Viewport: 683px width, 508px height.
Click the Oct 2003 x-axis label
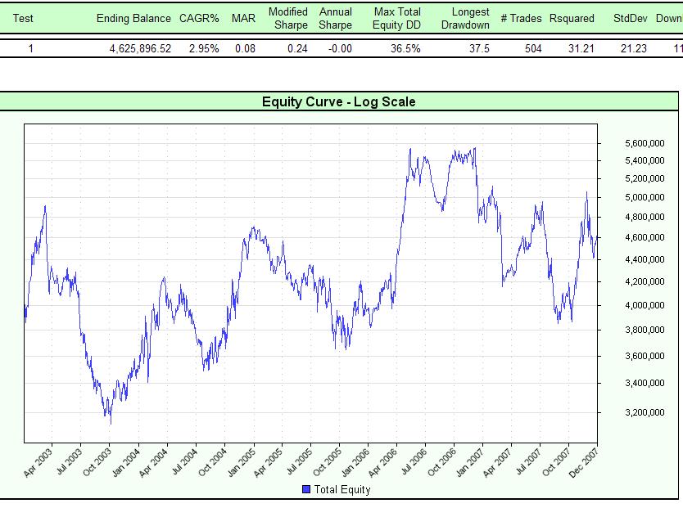[97, 463]
